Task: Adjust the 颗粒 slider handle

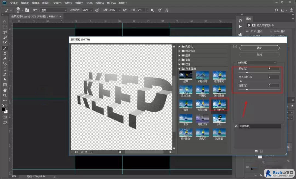Action: [x=247, y=72]
